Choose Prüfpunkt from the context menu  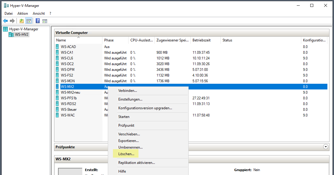148,125
